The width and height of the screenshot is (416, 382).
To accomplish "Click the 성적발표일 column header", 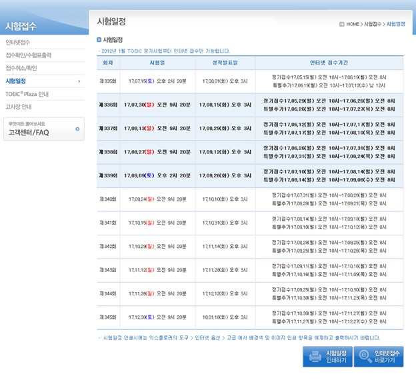I will 225,63.
